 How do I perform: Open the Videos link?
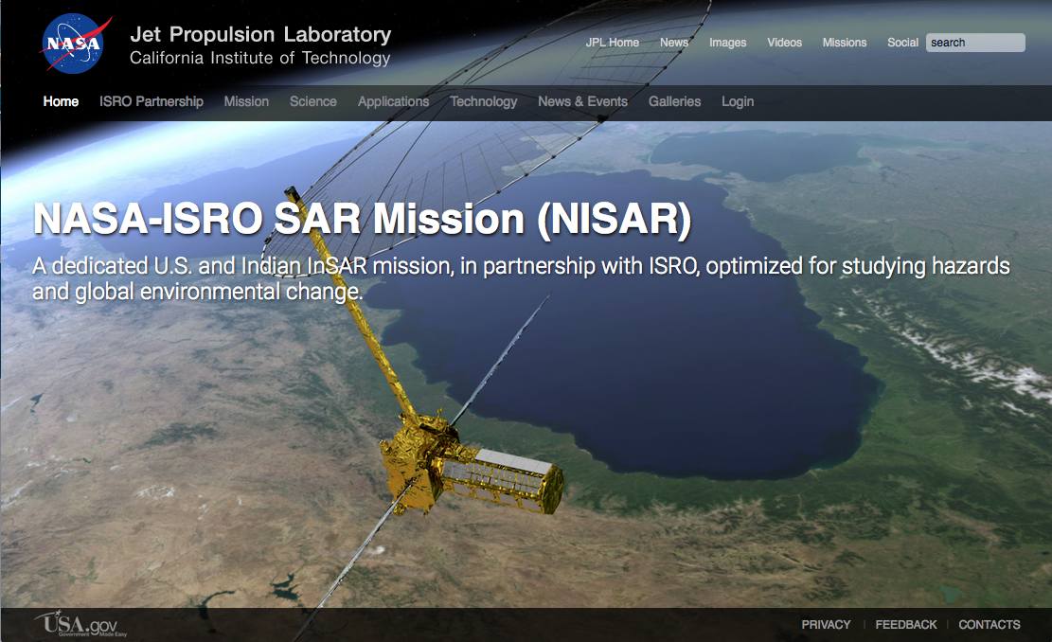(784, 43)
